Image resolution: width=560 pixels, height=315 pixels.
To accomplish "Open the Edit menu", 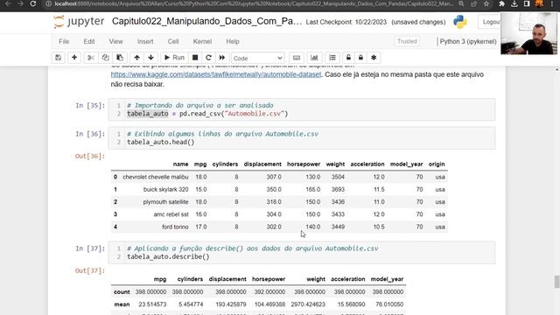I will 89,41.
